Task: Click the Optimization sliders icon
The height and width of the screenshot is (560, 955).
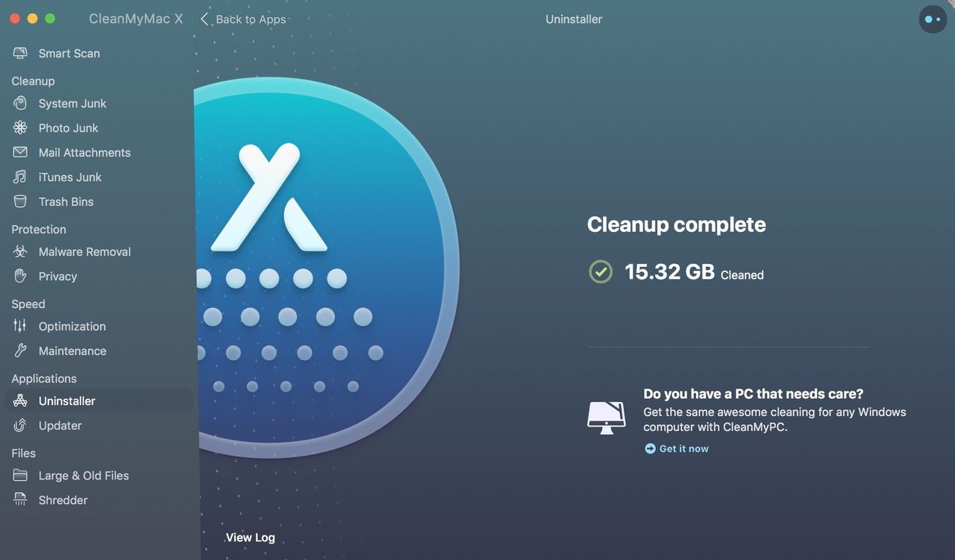Action: [x=20, y=326]
